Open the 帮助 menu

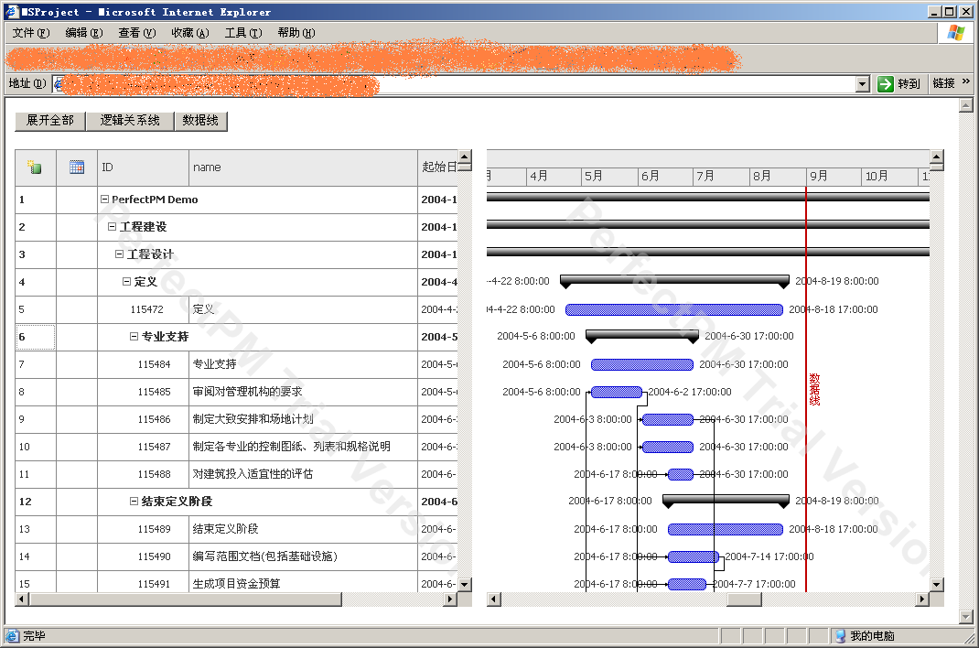[x=296, y=32]
